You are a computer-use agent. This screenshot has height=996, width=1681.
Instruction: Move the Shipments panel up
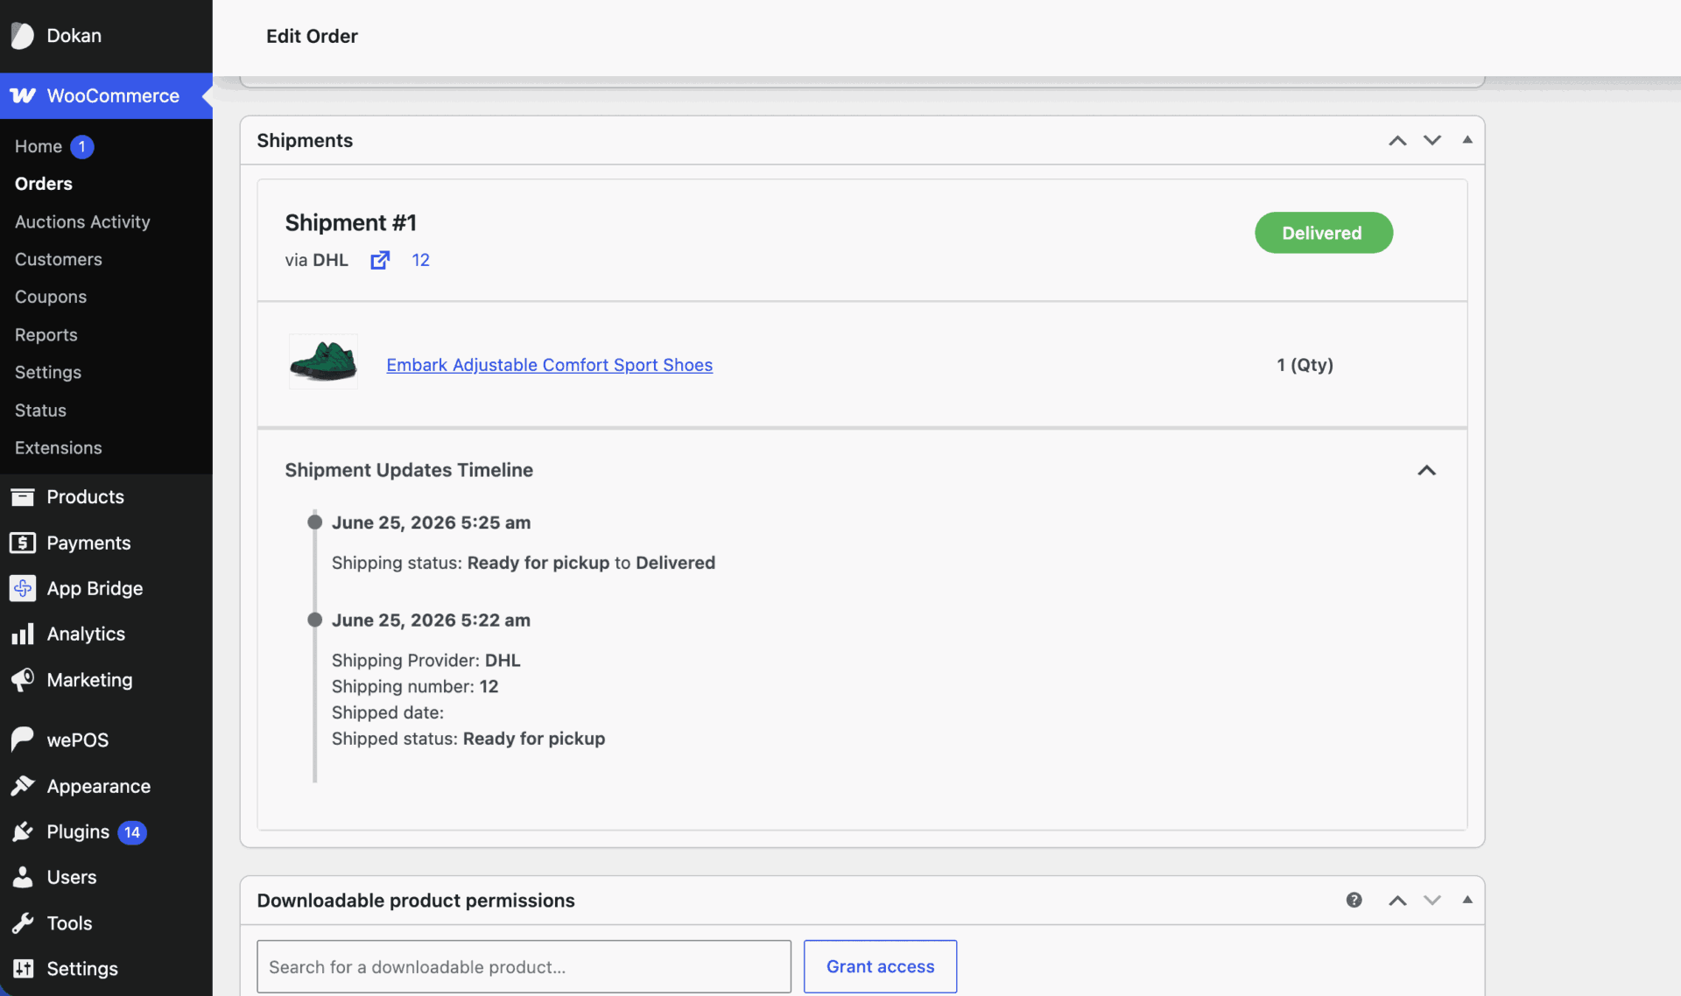click(x=1397, y=140)
